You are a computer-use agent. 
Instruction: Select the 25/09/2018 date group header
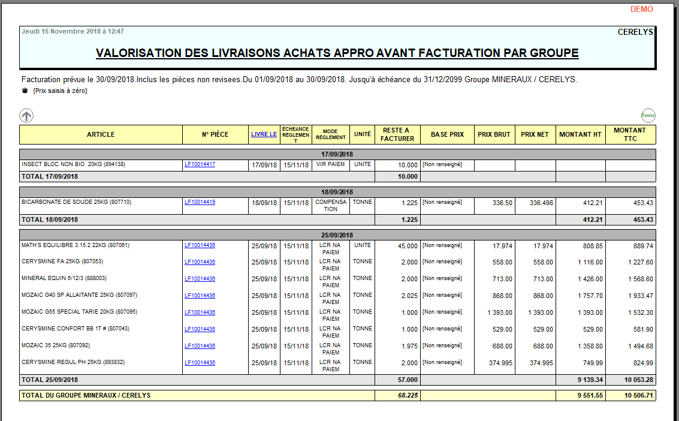pos(337,234)
